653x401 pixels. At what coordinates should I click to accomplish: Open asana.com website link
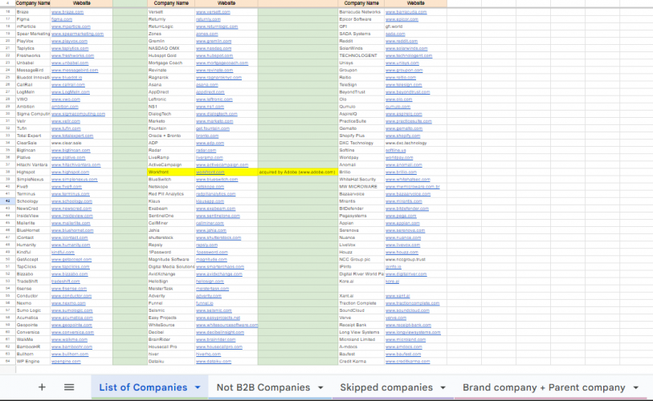[x=207, y=85]
